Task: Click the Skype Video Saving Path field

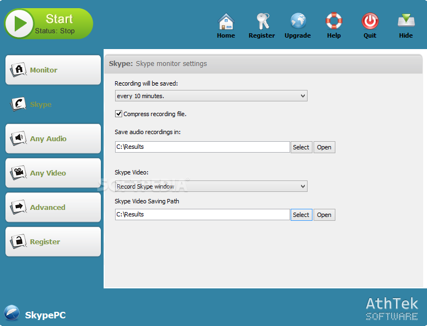Action: (202, 214)
